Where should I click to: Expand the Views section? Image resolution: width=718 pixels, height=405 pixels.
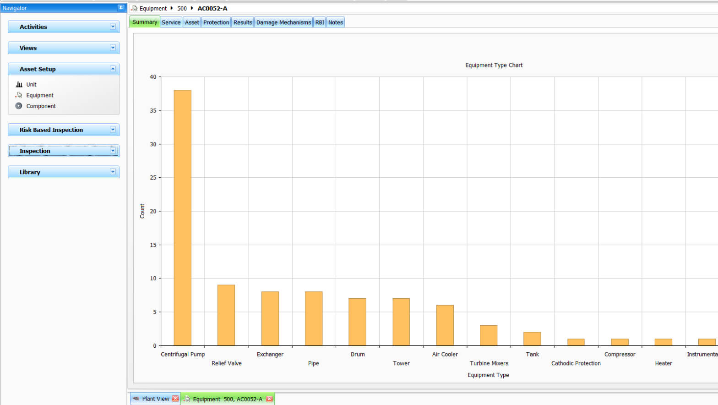point(113,48)
